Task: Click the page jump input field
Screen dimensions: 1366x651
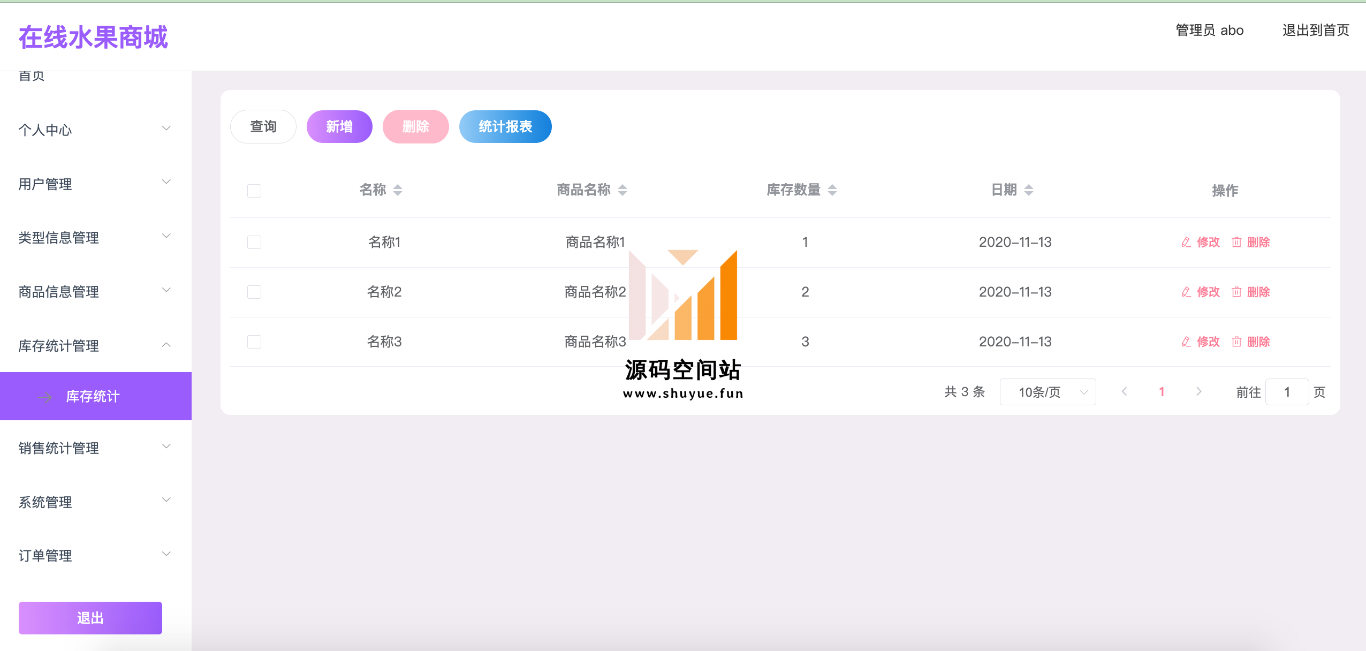Action: click(x=1287, y=392)
